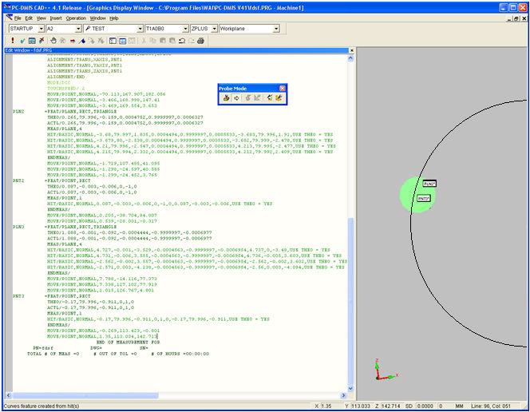Click the first Probe Mode toolbar icon
The image size is (530, 412).
226,97
